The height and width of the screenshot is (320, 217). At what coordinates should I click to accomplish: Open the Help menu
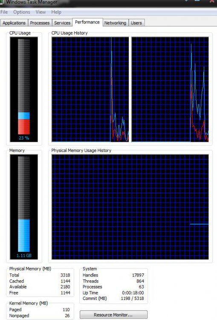[x=56, y=12]
